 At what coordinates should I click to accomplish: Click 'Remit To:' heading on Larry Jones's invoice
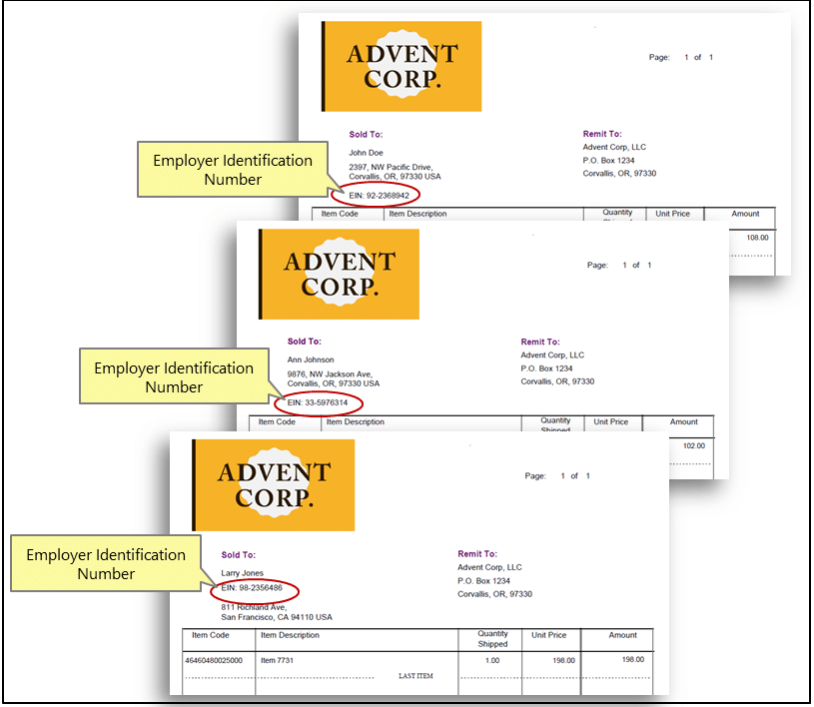(477, 554)
